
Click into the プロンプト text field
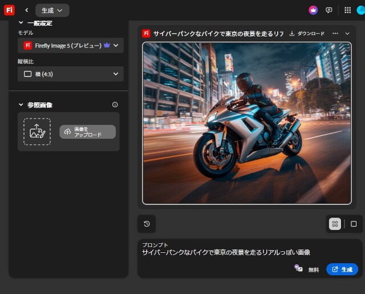pyautogui.click(x=250, y=253)
